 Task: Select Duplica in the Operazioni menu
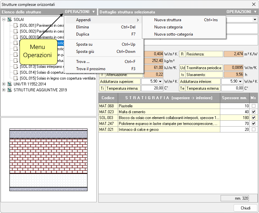(83, 34)
